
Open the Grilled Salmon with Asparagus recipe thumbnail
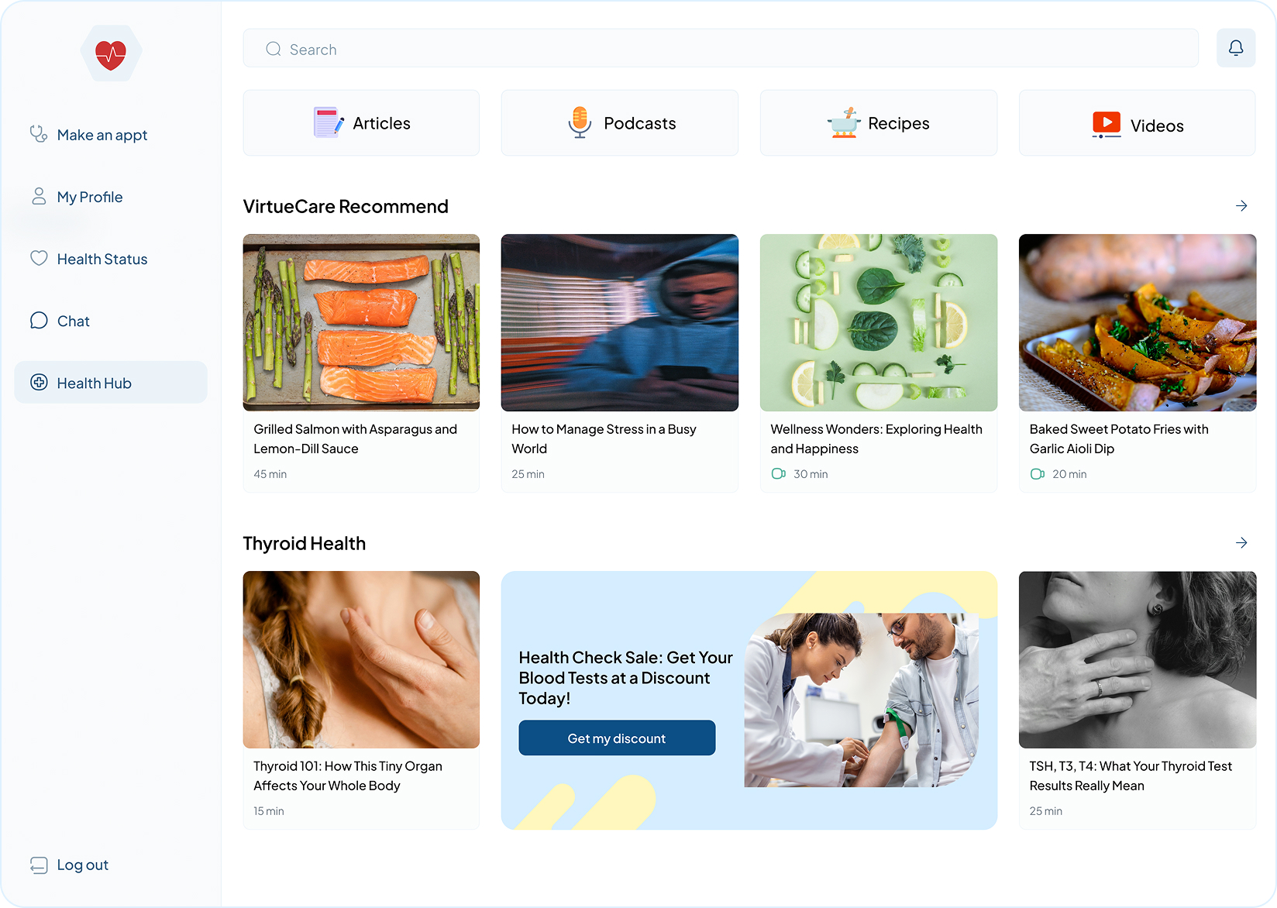(x=360, y=322)
